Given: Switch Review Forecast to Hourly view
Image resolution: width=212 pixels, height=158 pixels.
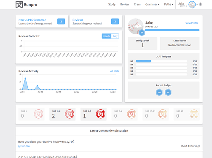Looking at the screenshot, I should tap(107, 36).
